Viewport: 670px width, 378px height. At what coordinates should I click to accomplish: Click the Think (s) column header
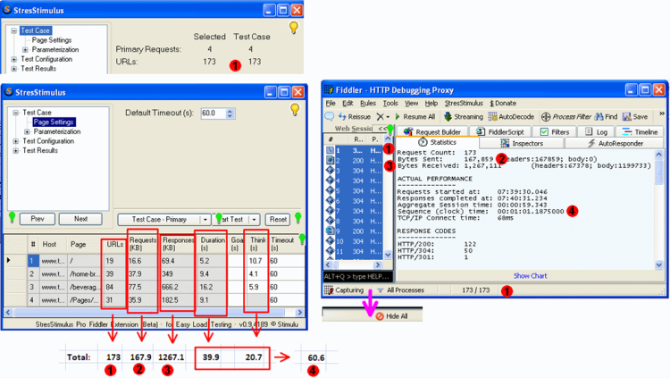click(257, 244)
